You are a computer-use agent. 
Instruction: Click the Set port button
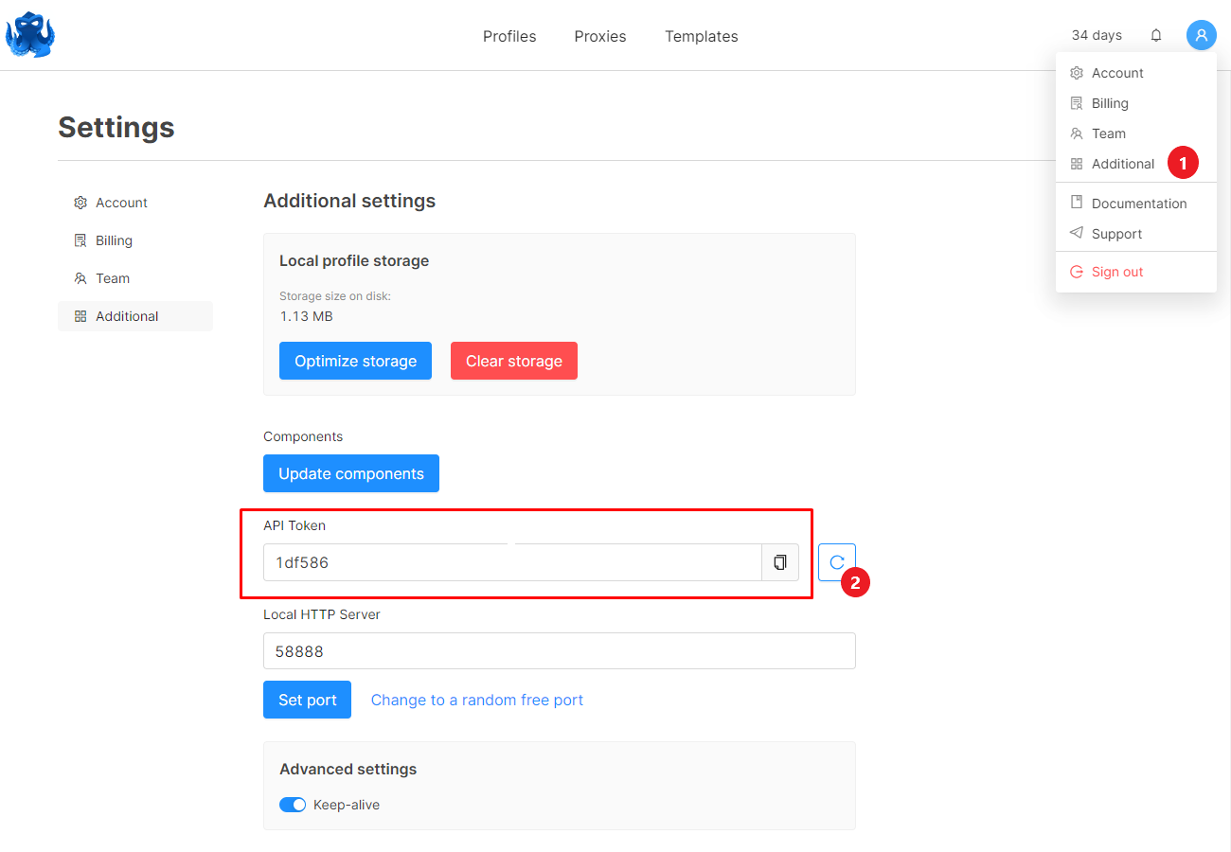pyautogui.click(x=307, y=700)
